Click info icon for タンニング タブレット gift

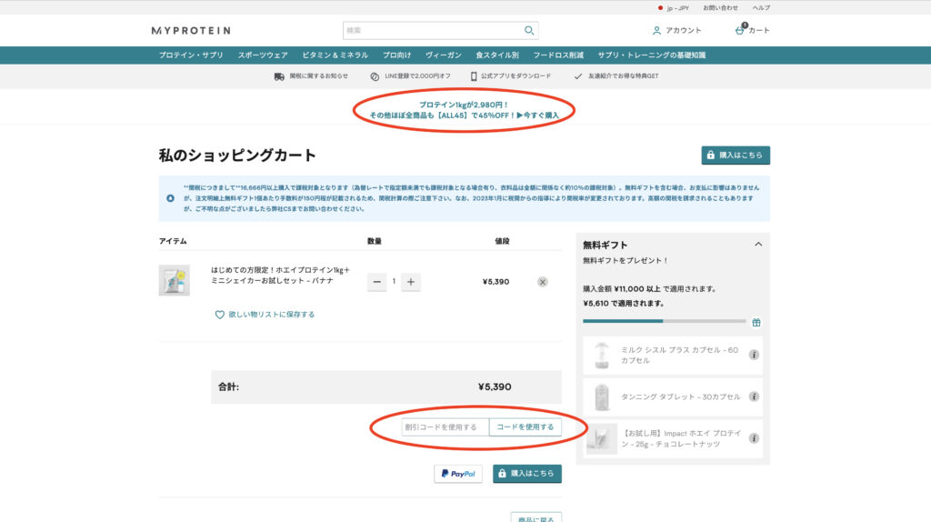pyautogui.click(x=754, y=397)
